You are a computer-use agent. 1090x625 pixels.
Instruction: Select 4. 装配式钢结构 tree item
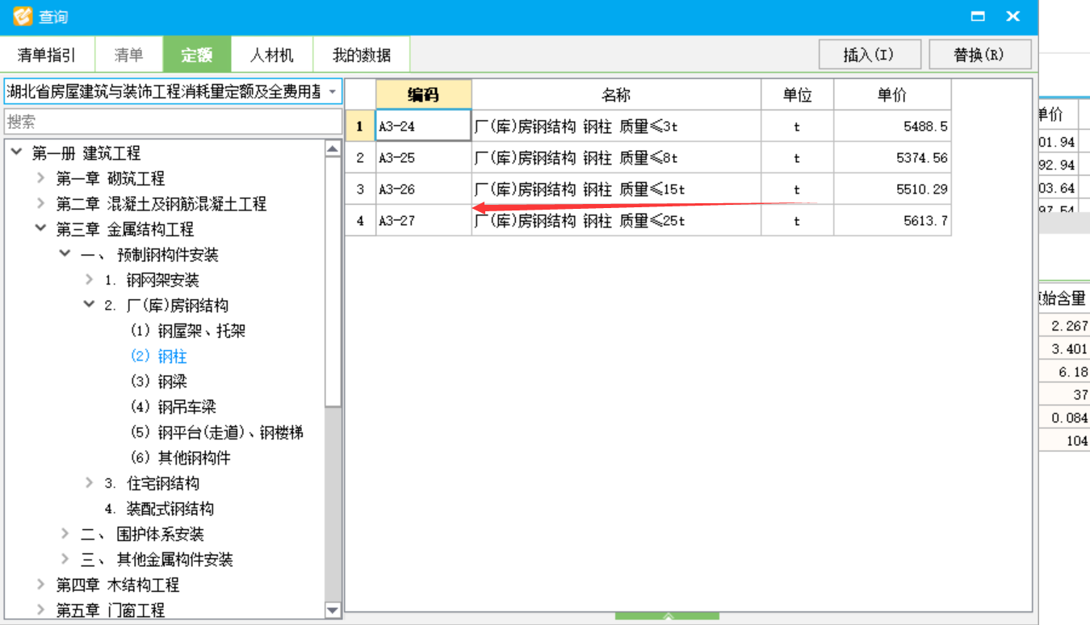pyautogui.click(x=159, y=509)
